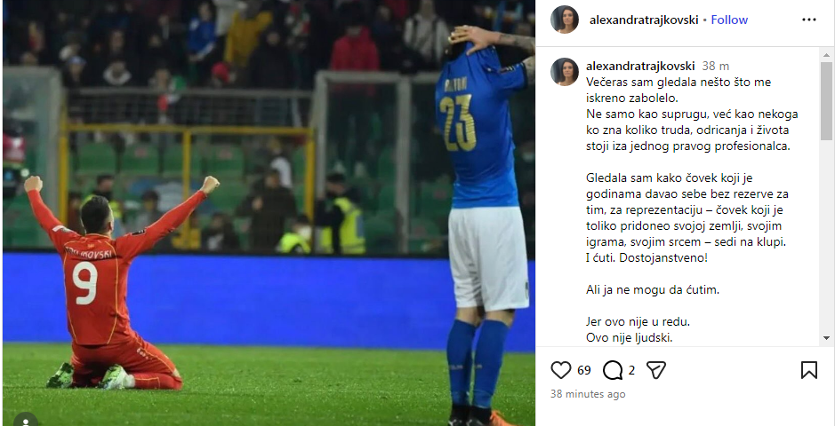
Task: Open profile avatar in post header
Action: 565,20
